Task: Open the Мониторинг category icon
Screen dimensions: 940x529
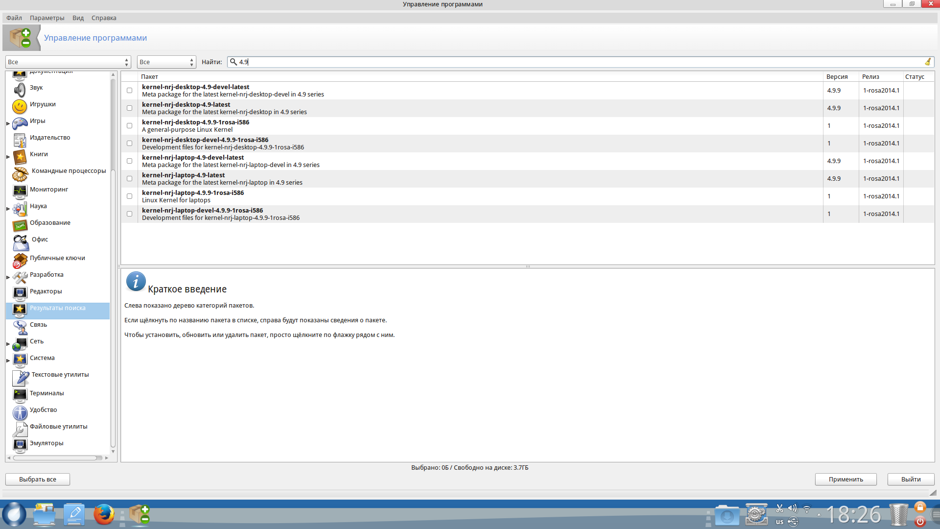Action: tap(20, 191)
